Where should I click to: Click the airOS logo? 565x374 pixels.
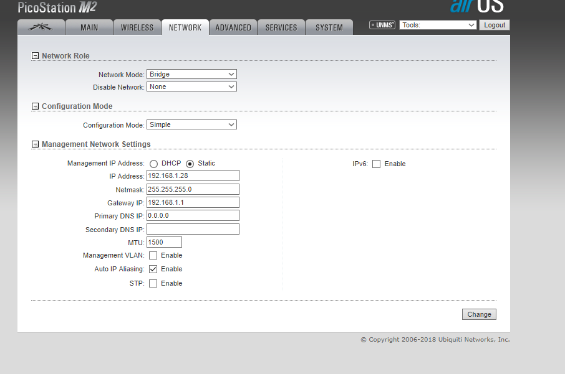[476, 6]
